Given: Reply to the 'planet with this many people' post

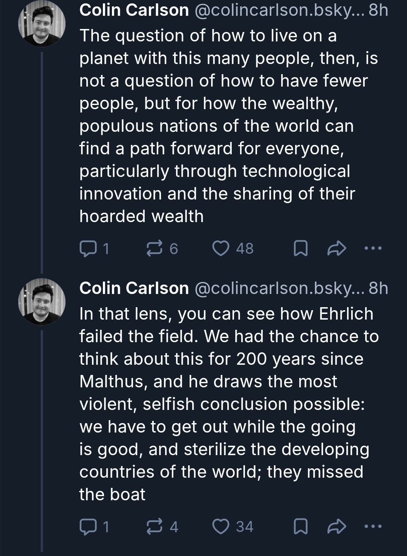Looking at the screenshot, I should (x=87, y=248).
